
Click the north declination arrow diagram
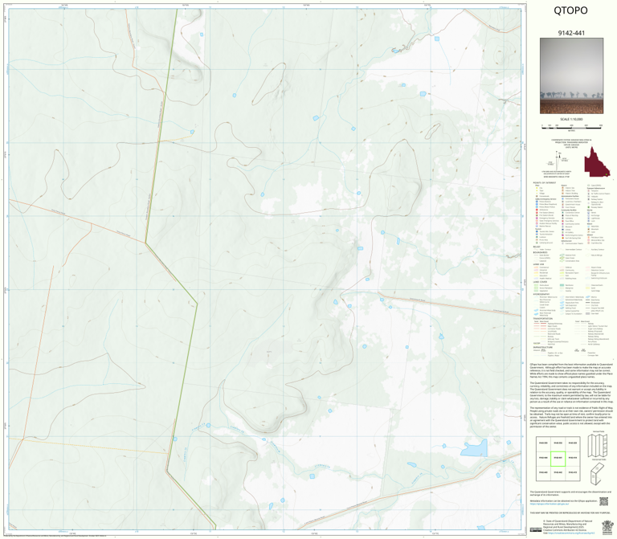pos(558,160)
